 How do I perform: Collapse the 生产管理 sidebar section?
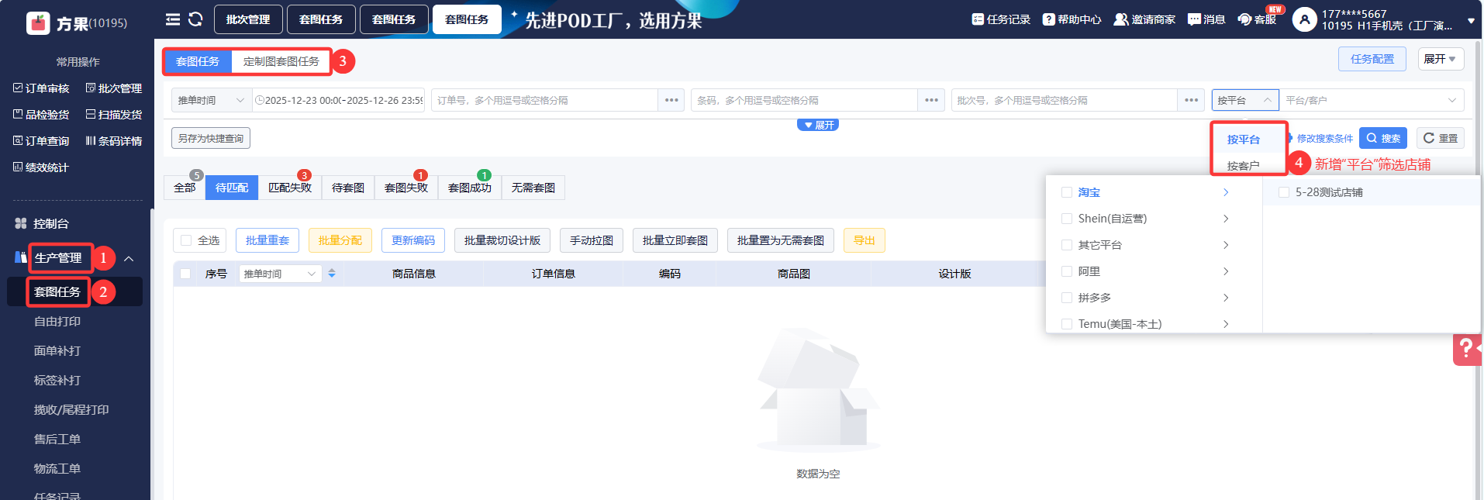click(129, 258)
